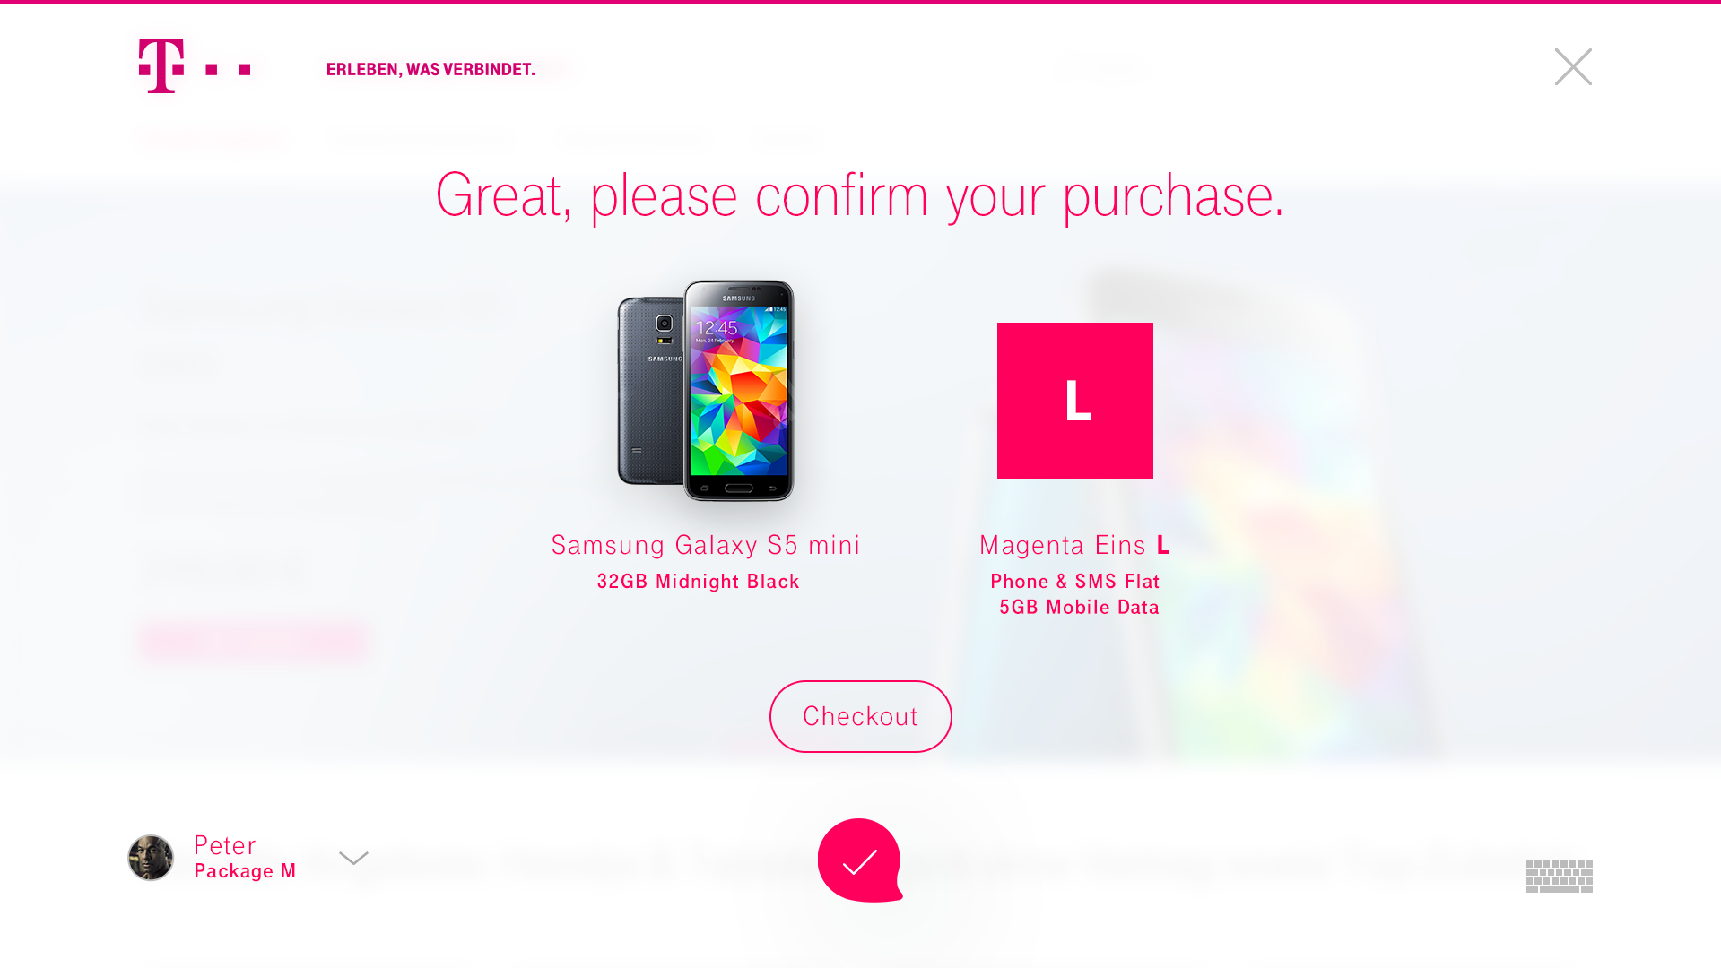Click the Erleben, was verbindet slogan
Viewport: 1721px width, 968px height.
coord(430,70)
